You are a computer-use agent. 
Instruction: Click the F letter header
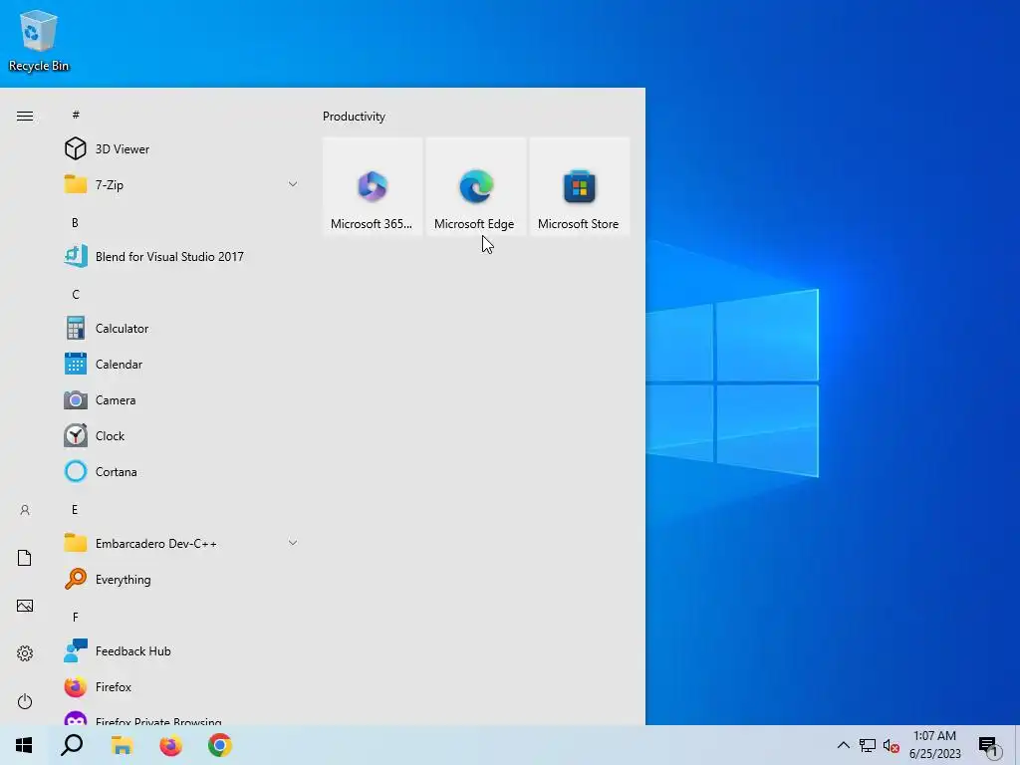tap(75, 618)
